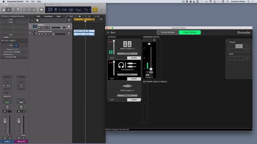The width and height of the screenshot is (257, 144).
Task: Open the Edit dropdown in tracks area
Action: [x=39, y=16]
